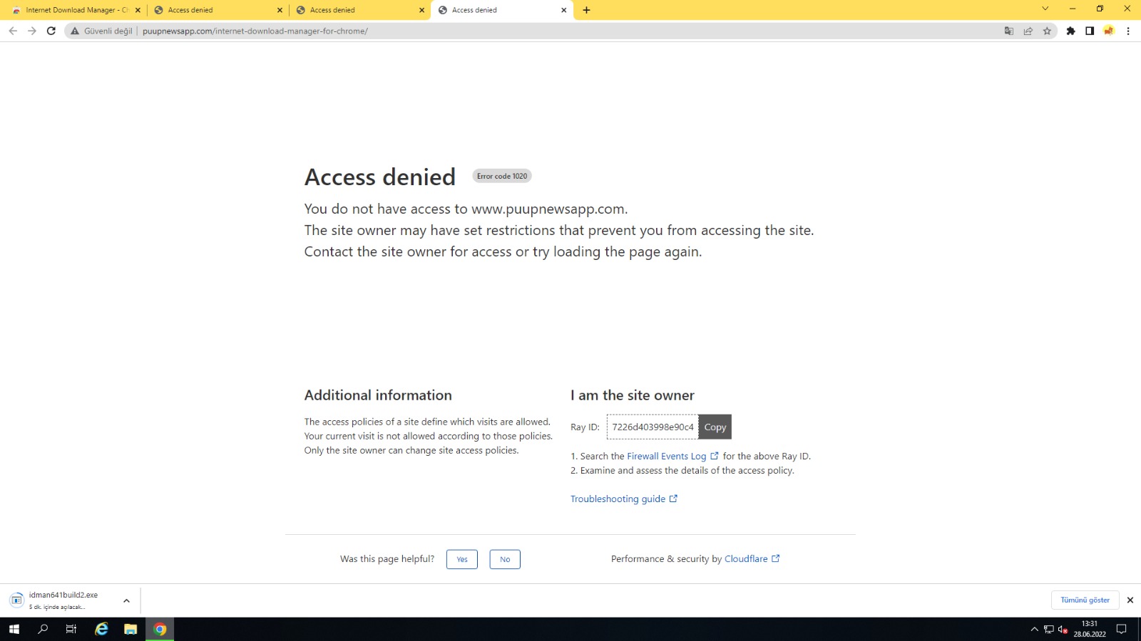Open Task View on the taskbar
Viewport: 1141px width, 641px height.
[x=71, y=629]
